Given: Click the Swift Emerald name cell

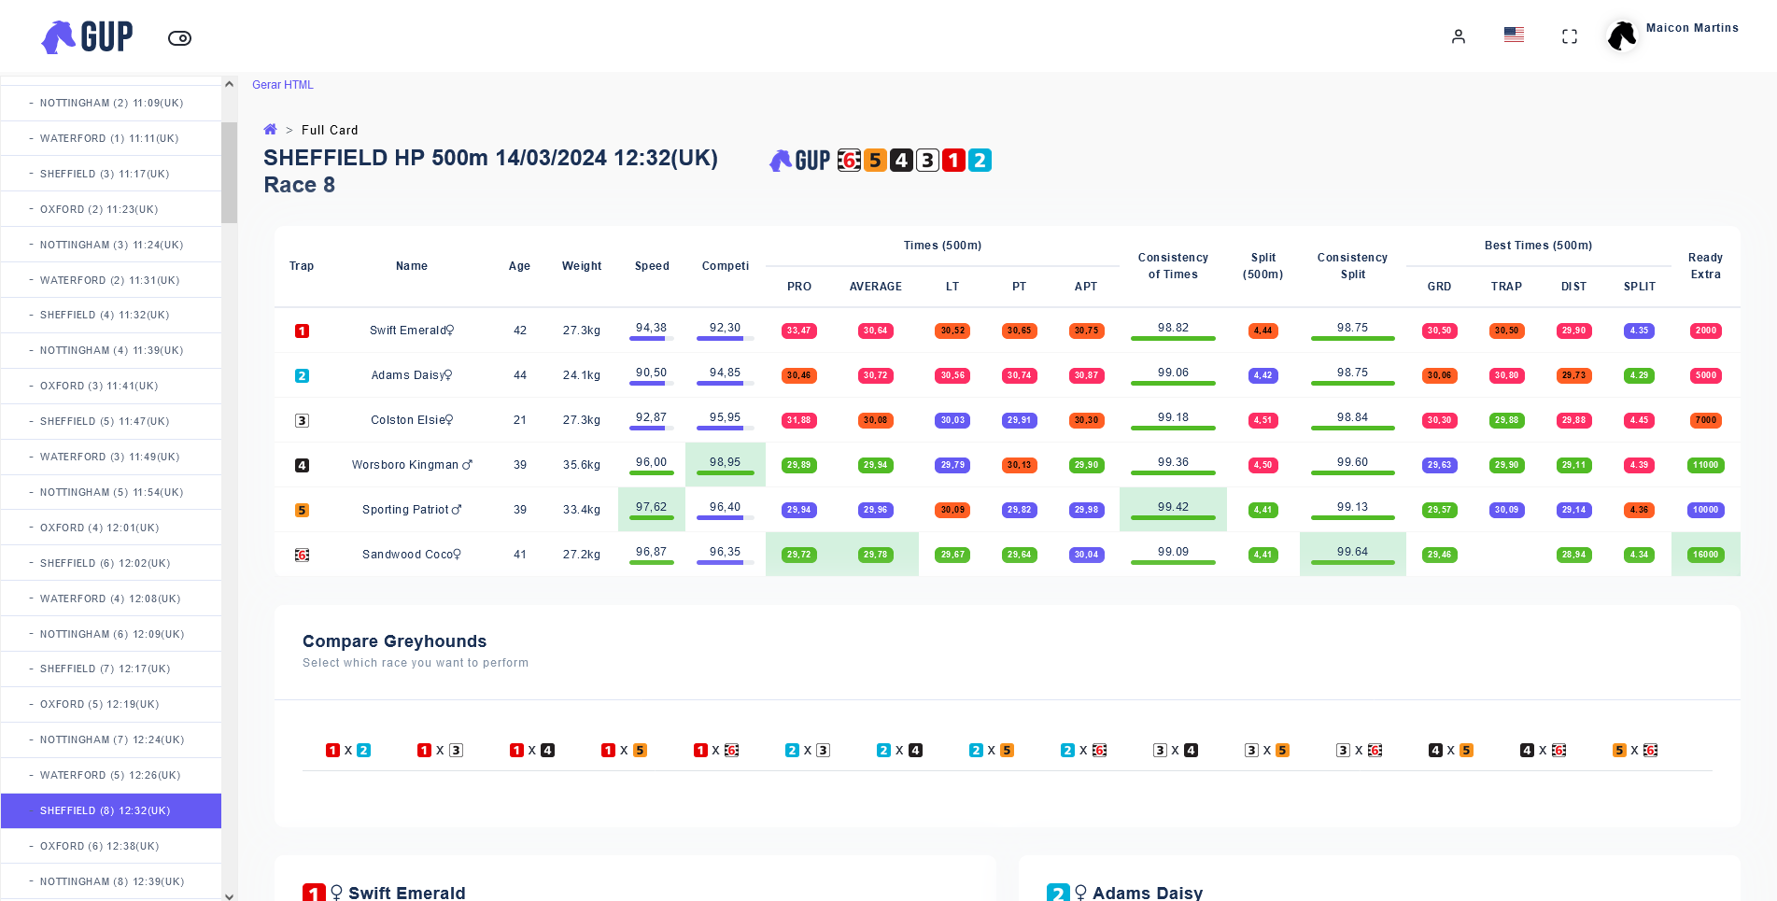Looking at the screenshot, I should (411, 331).
